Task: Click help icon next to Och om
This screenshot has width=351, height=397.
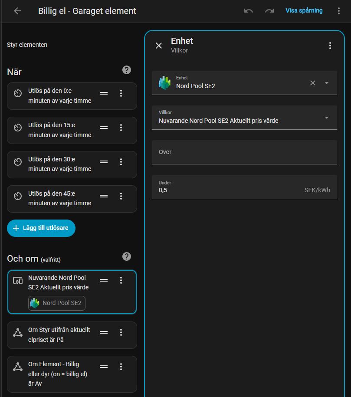Action: tap(127, 256)
